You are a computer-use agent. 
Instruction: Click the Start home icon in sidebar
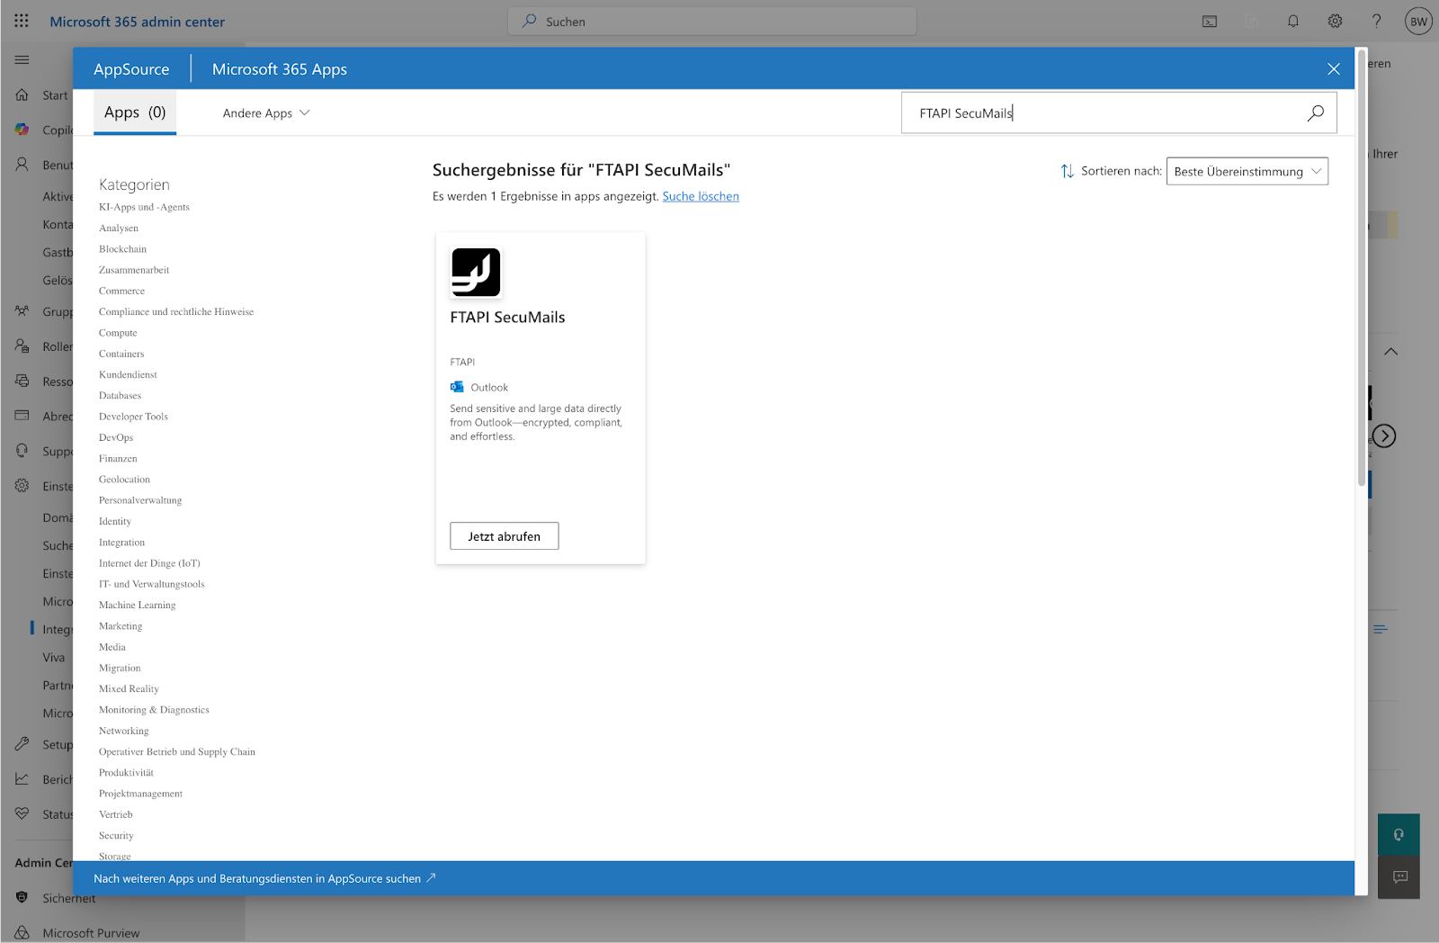click(x=22, y=94)
